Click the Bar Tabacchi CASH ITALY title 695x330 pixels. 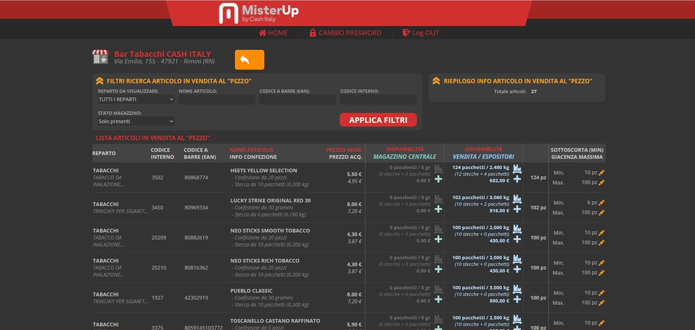click(x=162, y=54)
